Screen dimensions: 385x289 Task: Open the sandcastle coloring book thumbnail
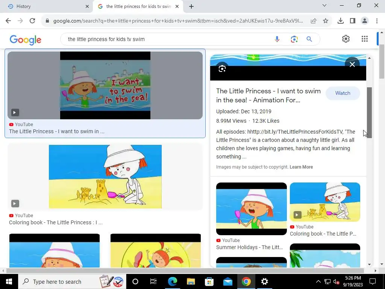pyautogui.click(x=105, y=176)
